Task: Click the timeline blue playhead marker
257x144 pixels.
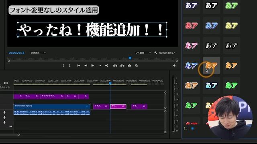Action: coord(110,83)
